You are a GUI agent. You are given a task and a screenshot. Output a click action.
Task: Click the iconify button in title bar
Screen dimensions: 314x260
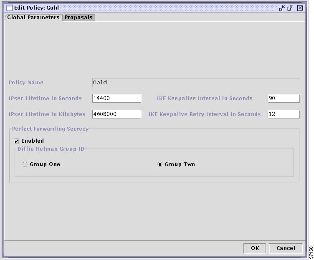coord(282,8)
